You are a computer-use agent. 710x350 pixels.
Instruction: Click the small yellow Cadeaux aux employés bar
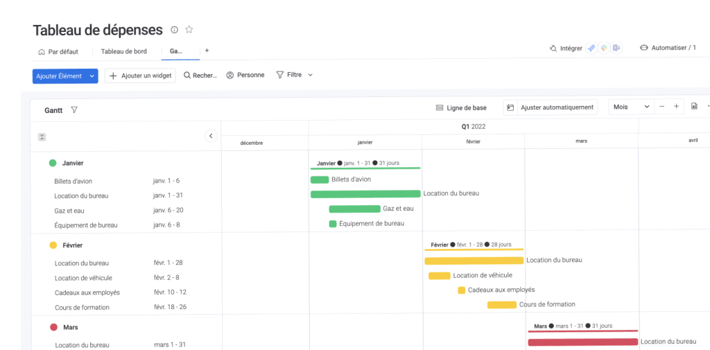(x=461, y=290)
